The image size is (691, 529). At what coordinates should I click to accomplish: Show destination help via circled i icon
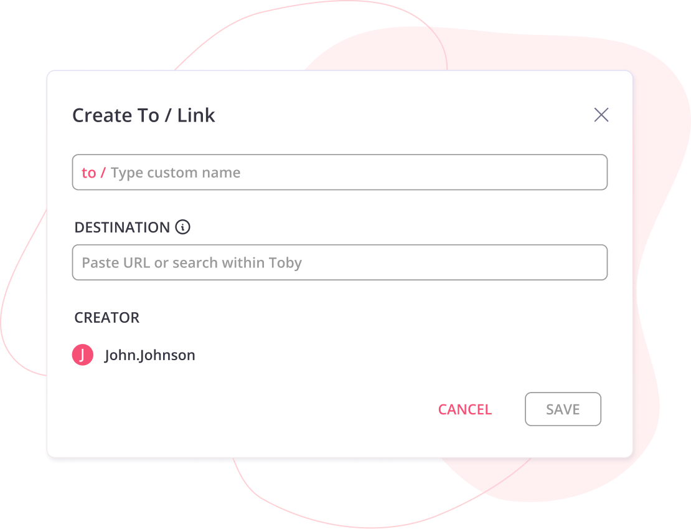point(182,227)
